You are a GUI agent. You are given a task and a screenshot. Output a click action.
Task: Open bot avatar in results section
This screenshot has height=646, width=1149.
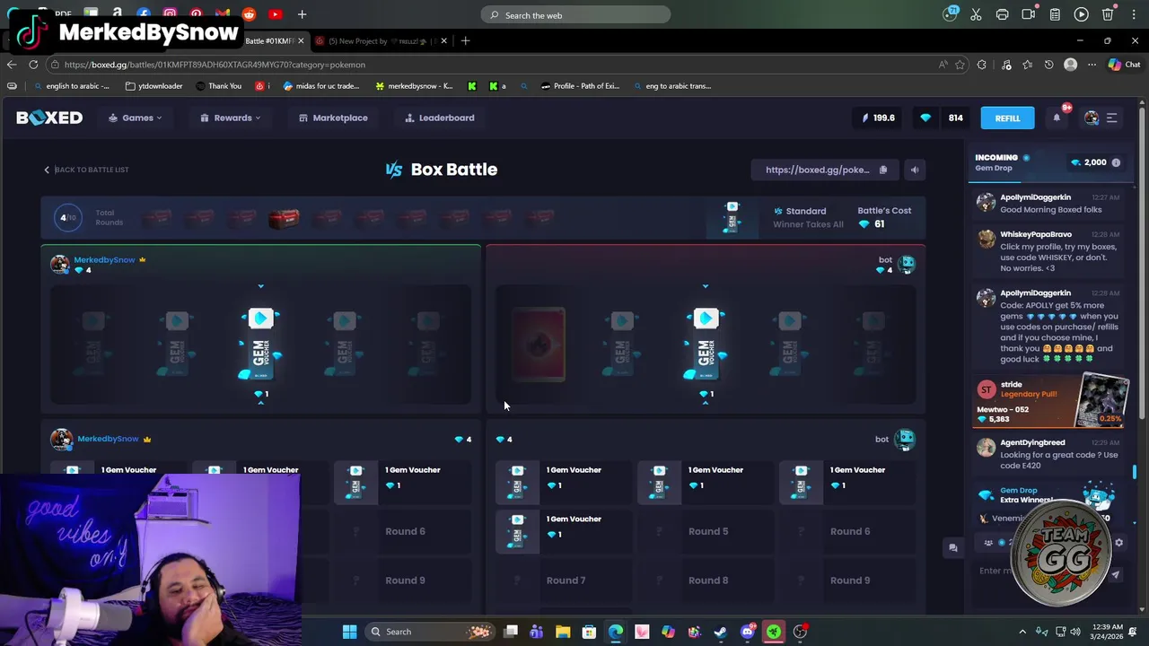click(904, 439)
